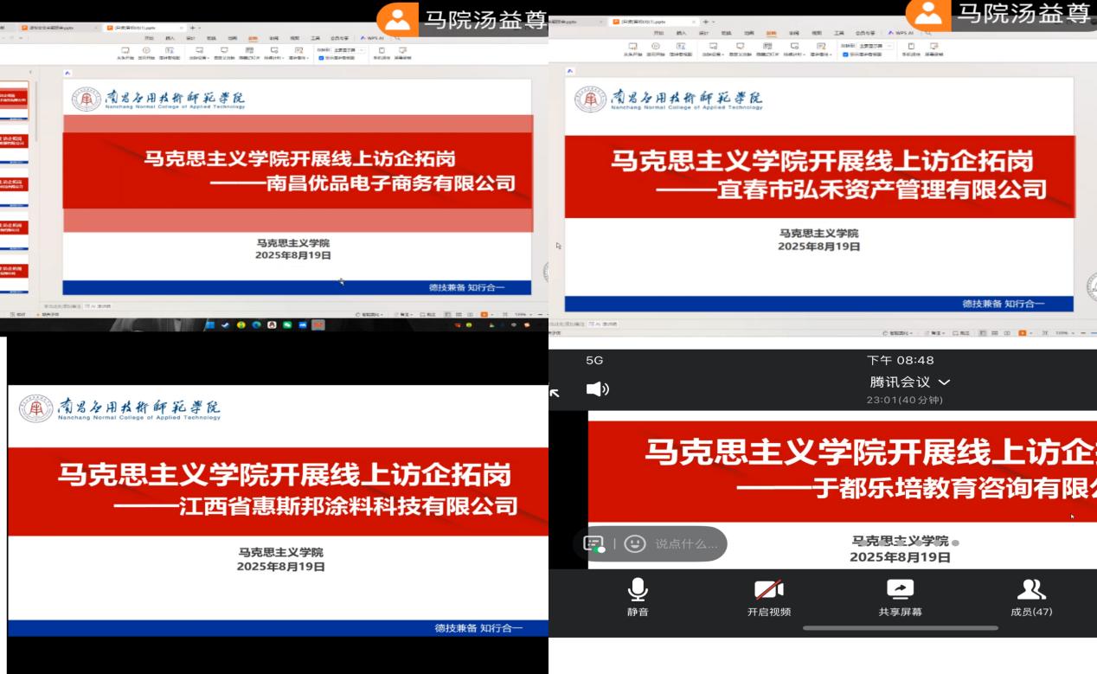Turn on video with 开启视频
The width and height of the screenshot is (1097, 674).
pyautogui.click(x=769, y=596)
